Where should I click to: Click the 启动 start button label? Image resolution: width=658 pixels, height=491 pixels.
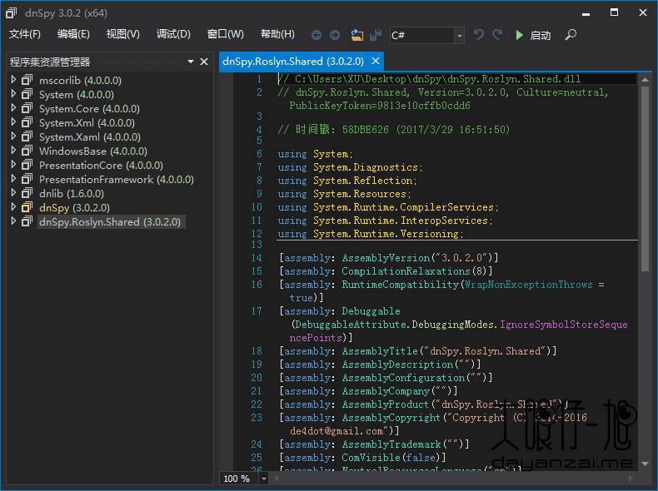coord(541,35)
